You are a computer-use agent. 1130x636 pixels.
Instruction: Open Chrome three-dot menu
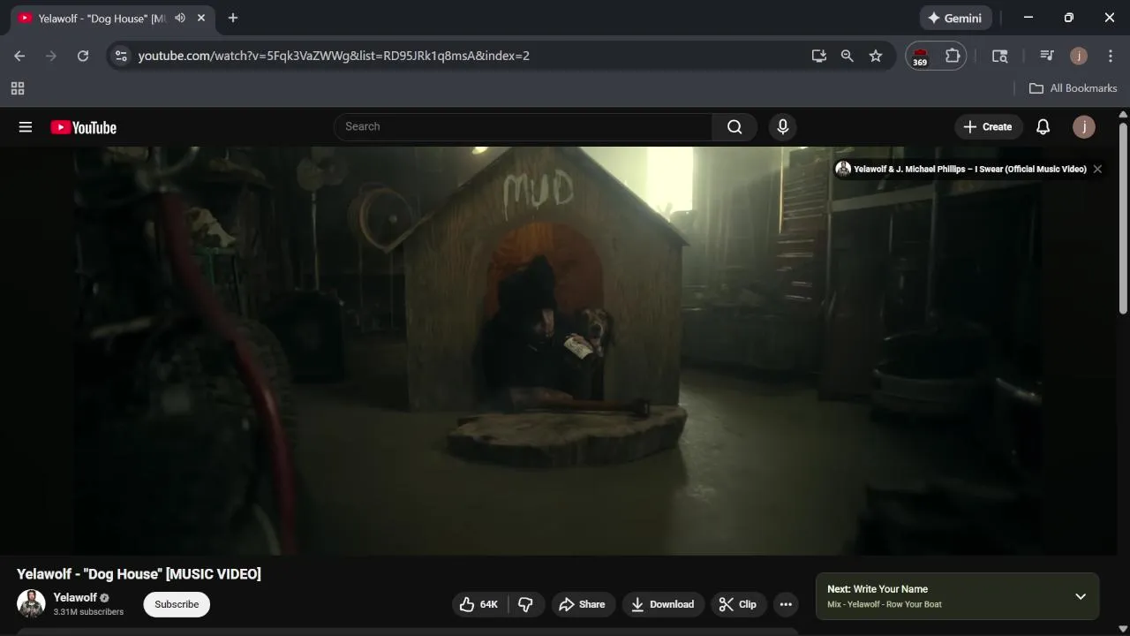[x=1111, y=56]
